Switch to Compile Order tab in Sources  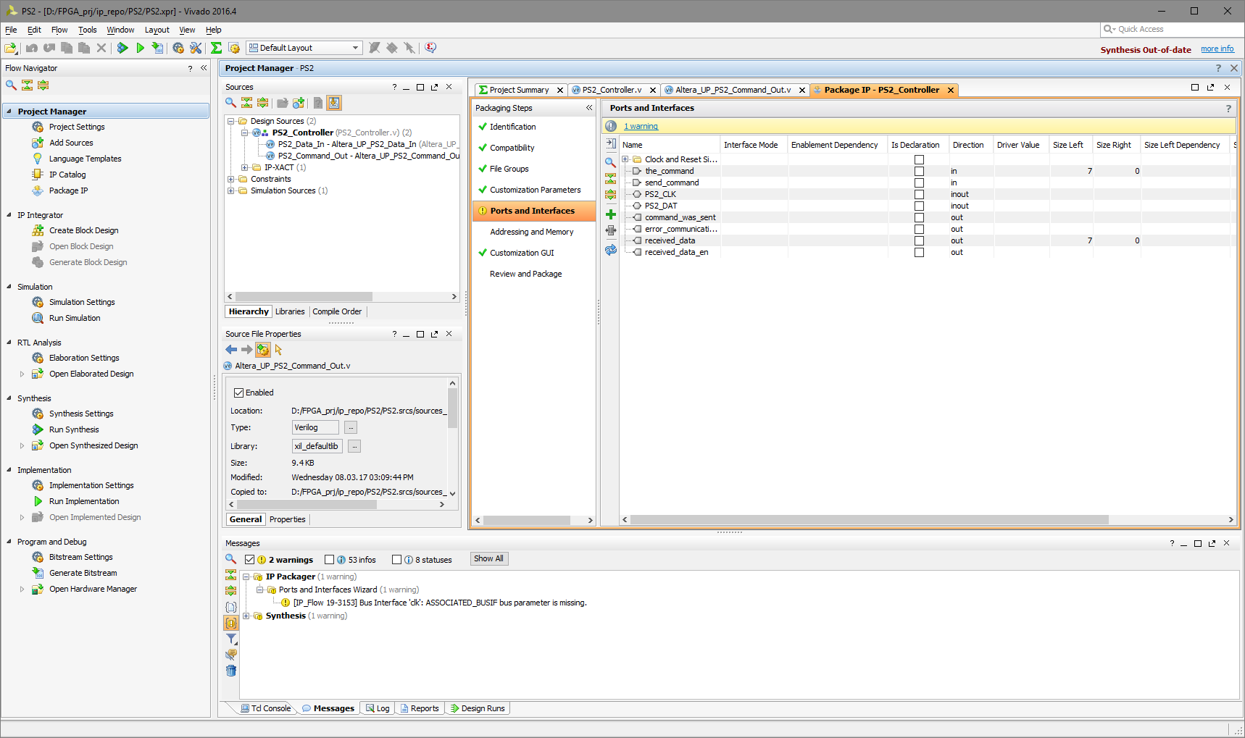click(x=337, y=311)
